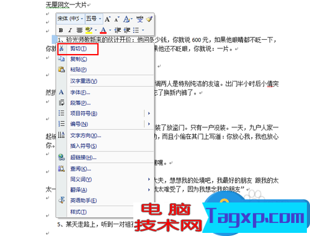Click the text direction icon beside 文字方向

61,135
